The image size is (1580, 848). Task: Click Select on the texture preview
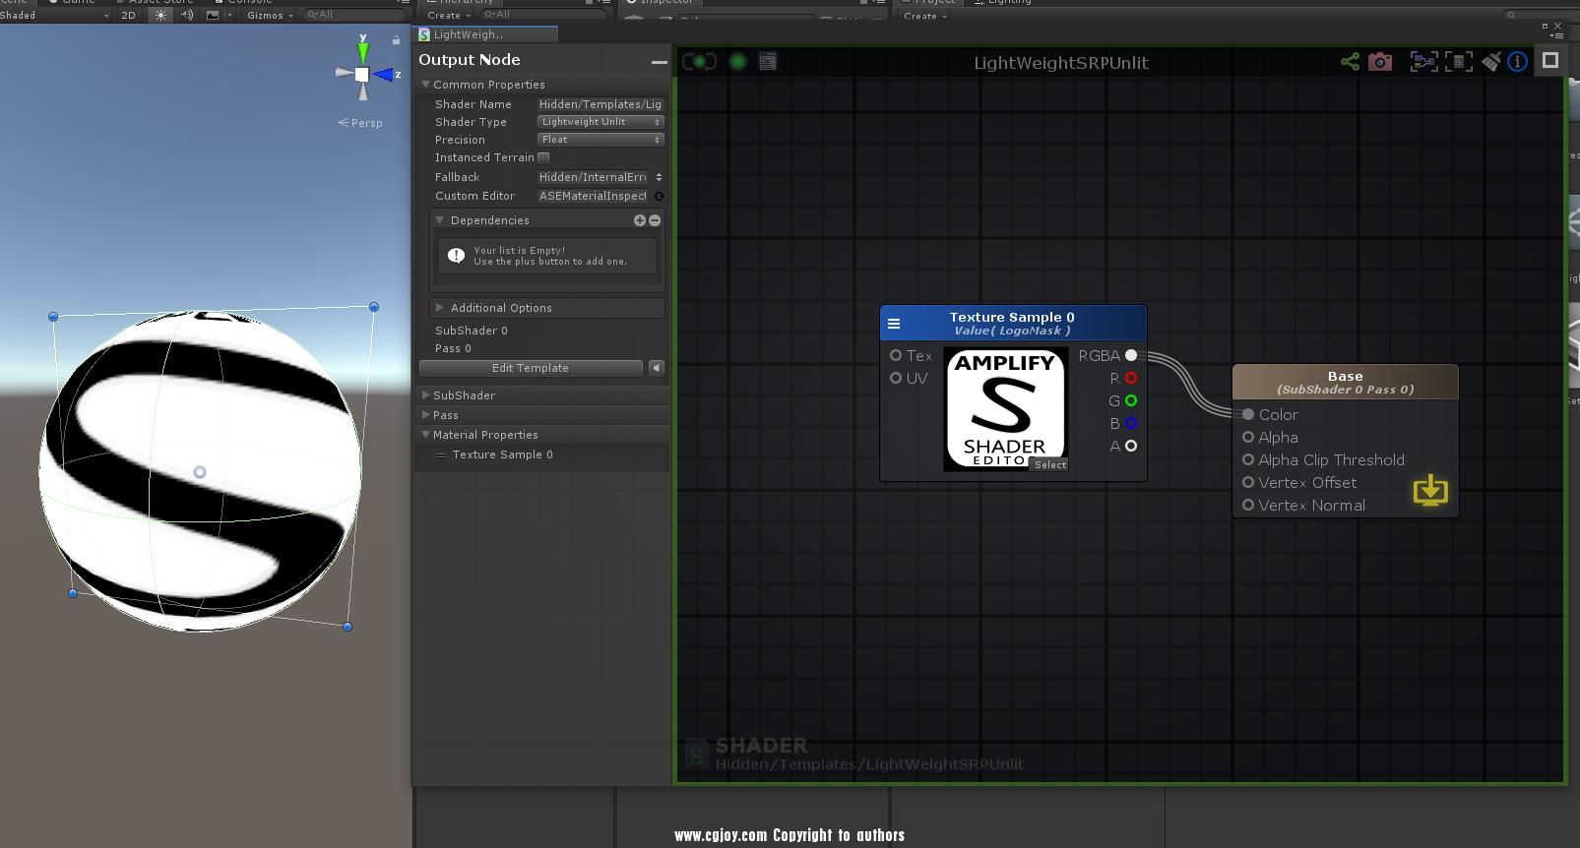[x=1050, y=464]
